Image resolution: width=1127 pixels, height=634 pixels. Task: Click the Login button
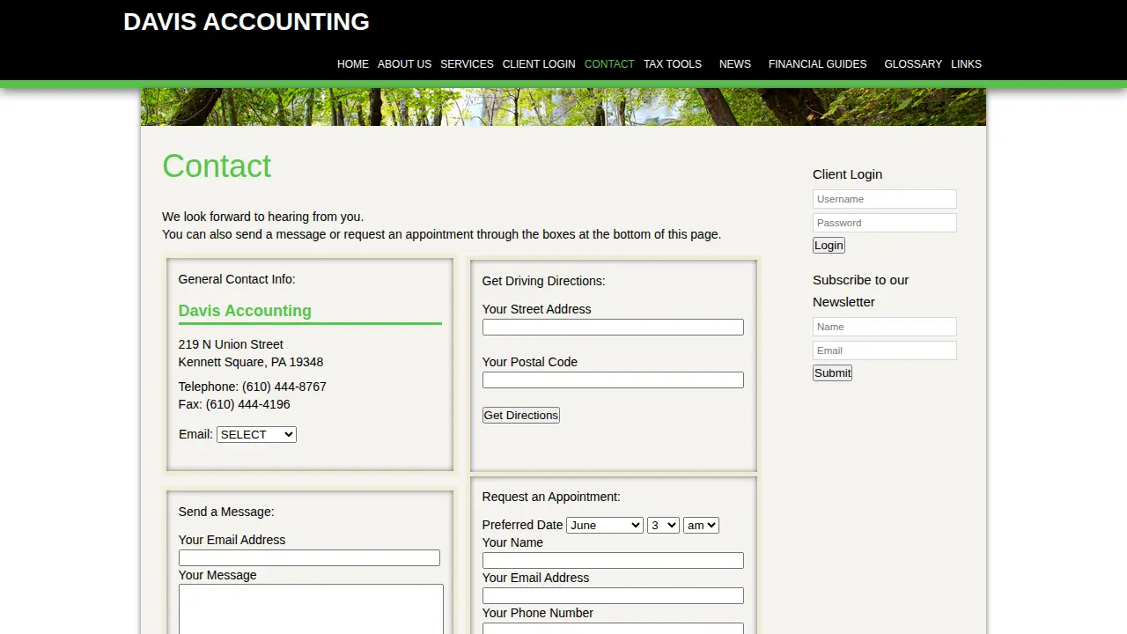pyautogui.click(x=829, y=246)
